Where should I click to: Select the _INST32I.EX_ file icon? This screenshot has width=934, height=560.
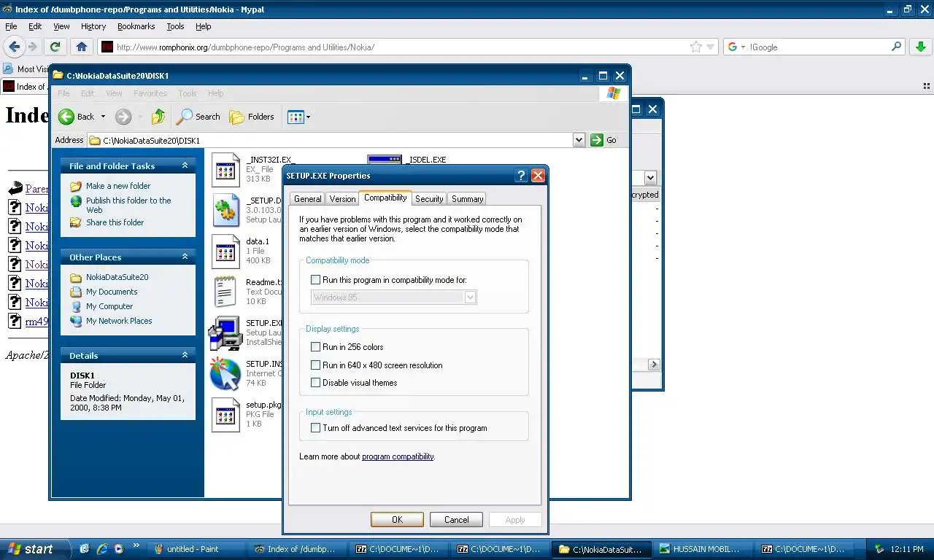225,170
